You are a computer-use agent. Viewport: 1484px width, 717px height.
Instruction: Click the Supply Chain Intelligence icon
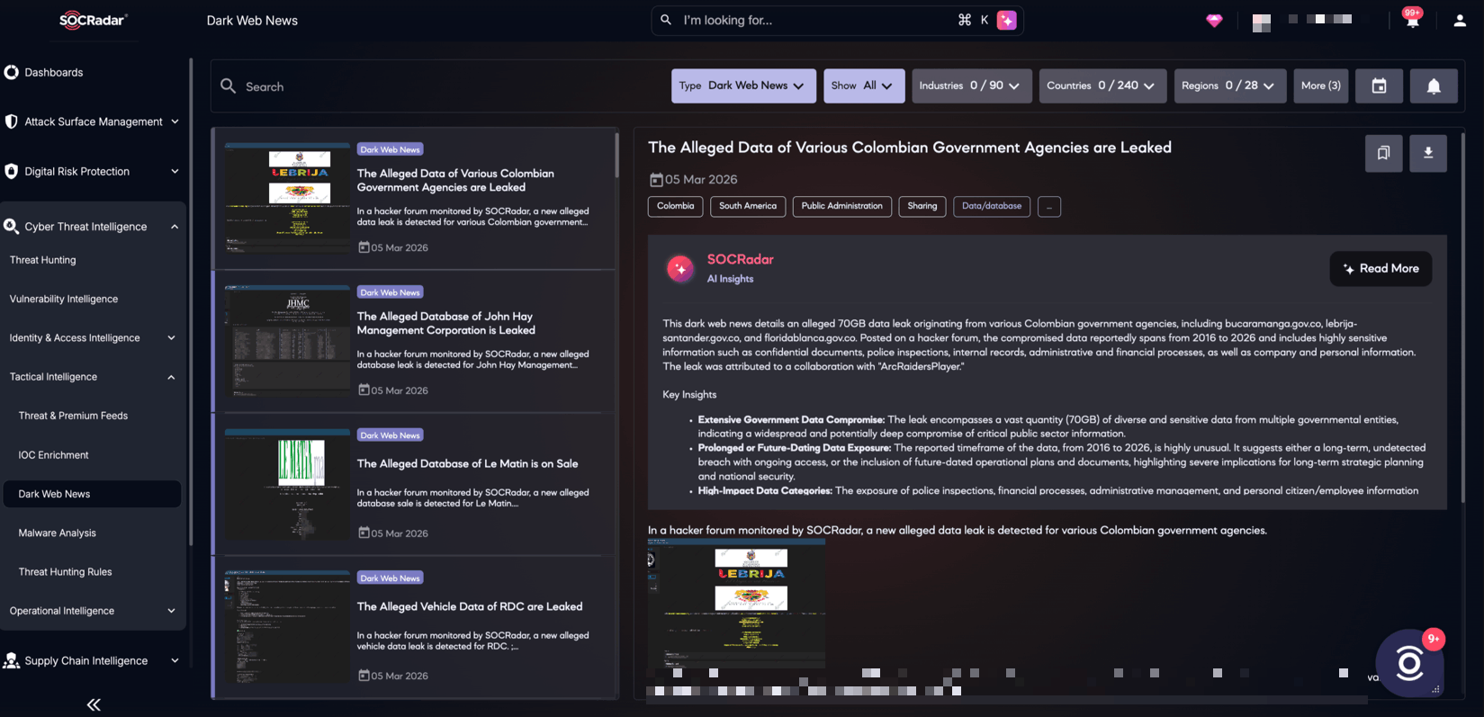(x=12, y=660)
